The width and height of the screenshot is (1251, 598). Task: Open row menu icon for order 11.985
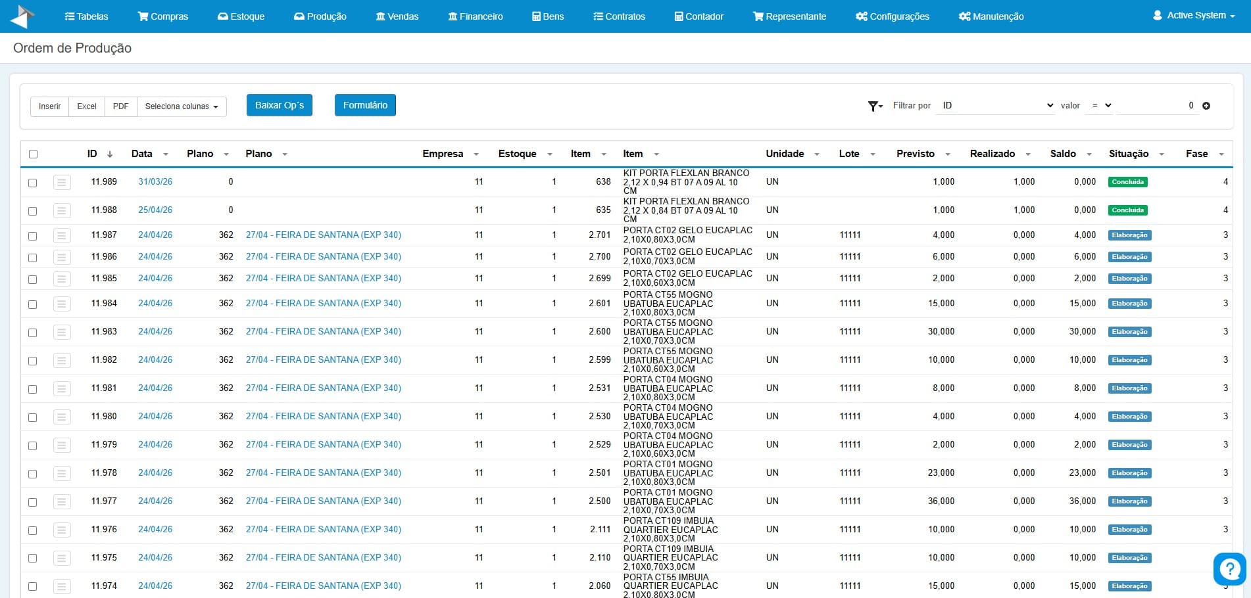coord(62,279)
